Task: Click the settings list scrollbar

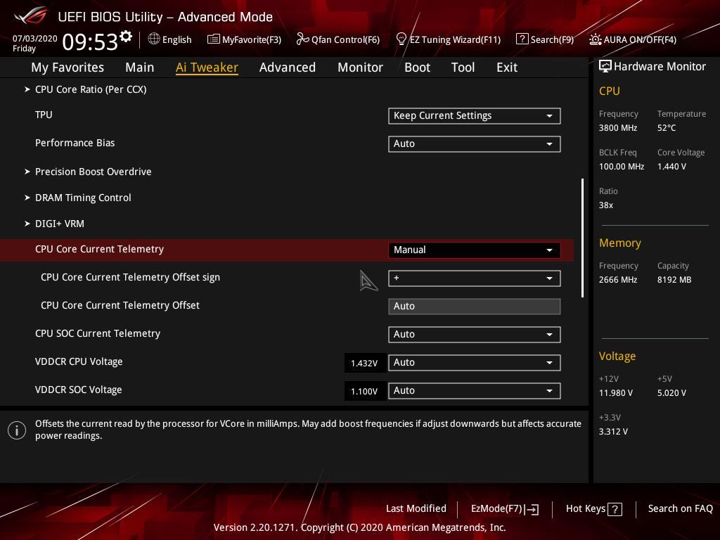Action: point(582,238)
